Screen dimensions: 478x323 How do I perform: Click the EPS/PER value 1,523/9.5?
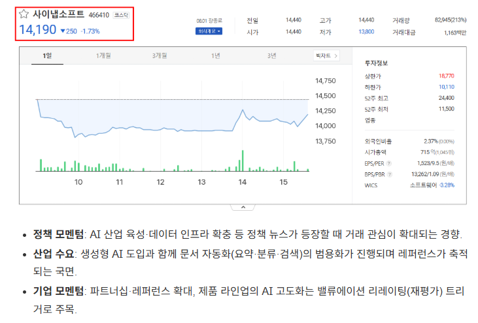[428, 163]
